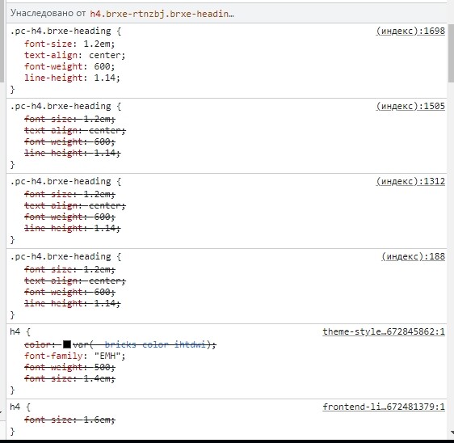Select the font-family property name
454x443 pixels.
click(x=53, y=356)
